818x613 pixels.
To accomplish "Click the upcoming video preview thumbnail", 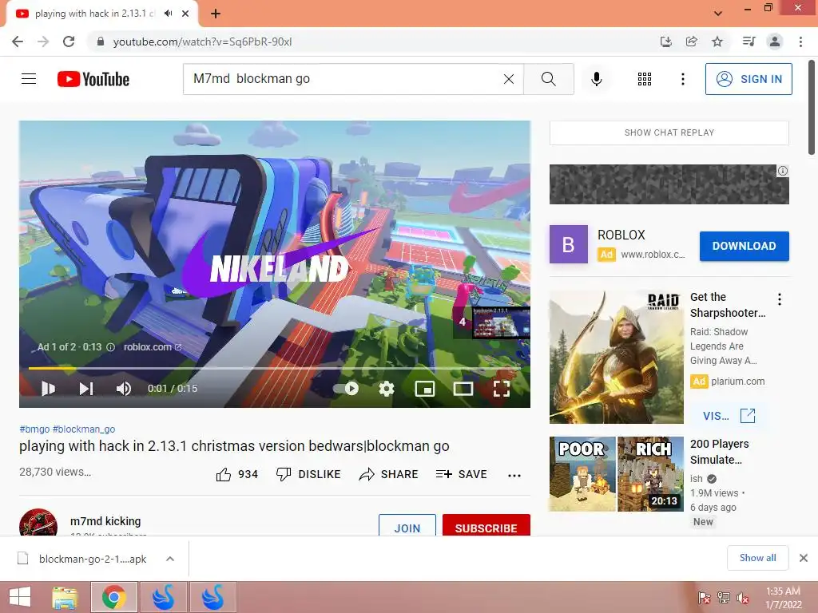I will [501, 322].
